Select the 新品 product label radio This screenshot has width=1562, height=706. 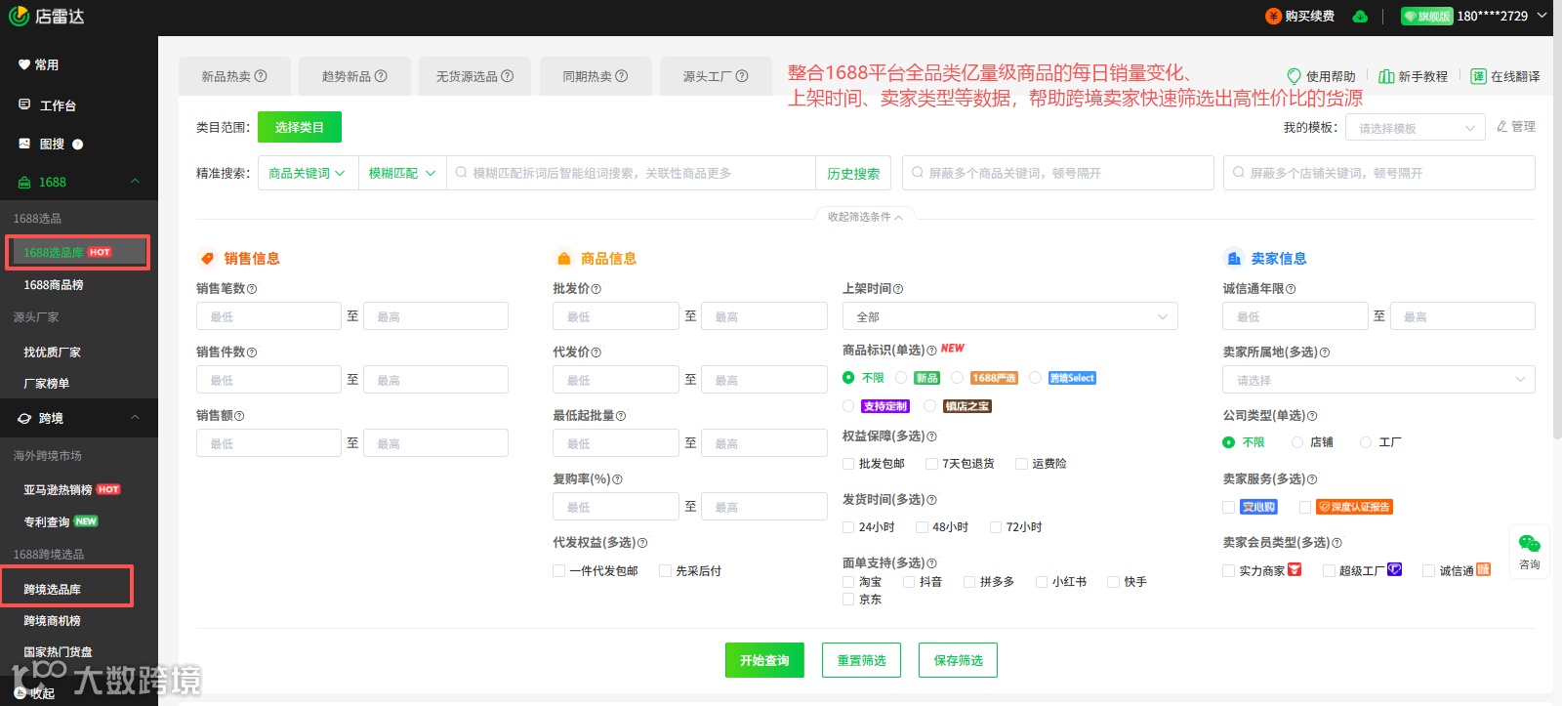(x=901, y=378)
